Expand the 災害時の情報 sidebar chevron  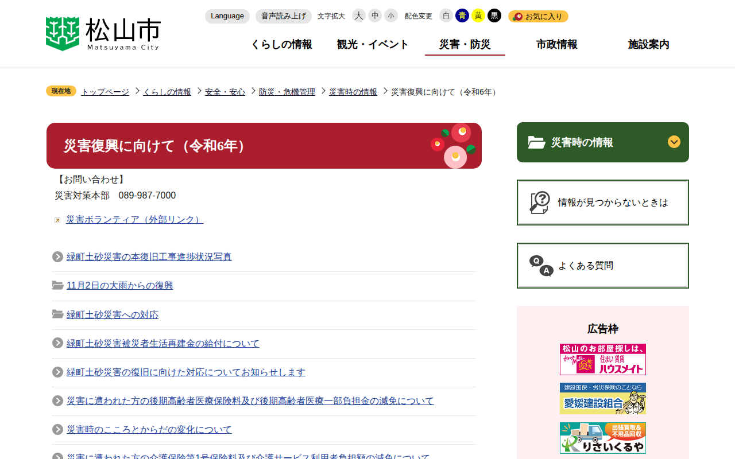(x=674, y=142)
